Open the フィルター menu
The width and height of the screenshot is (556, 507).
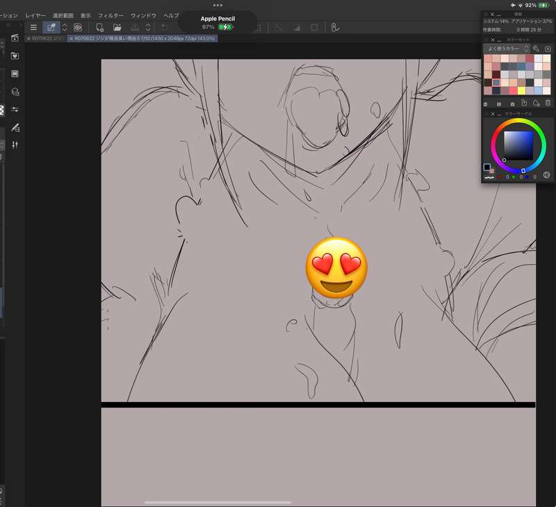click(111, 15)
